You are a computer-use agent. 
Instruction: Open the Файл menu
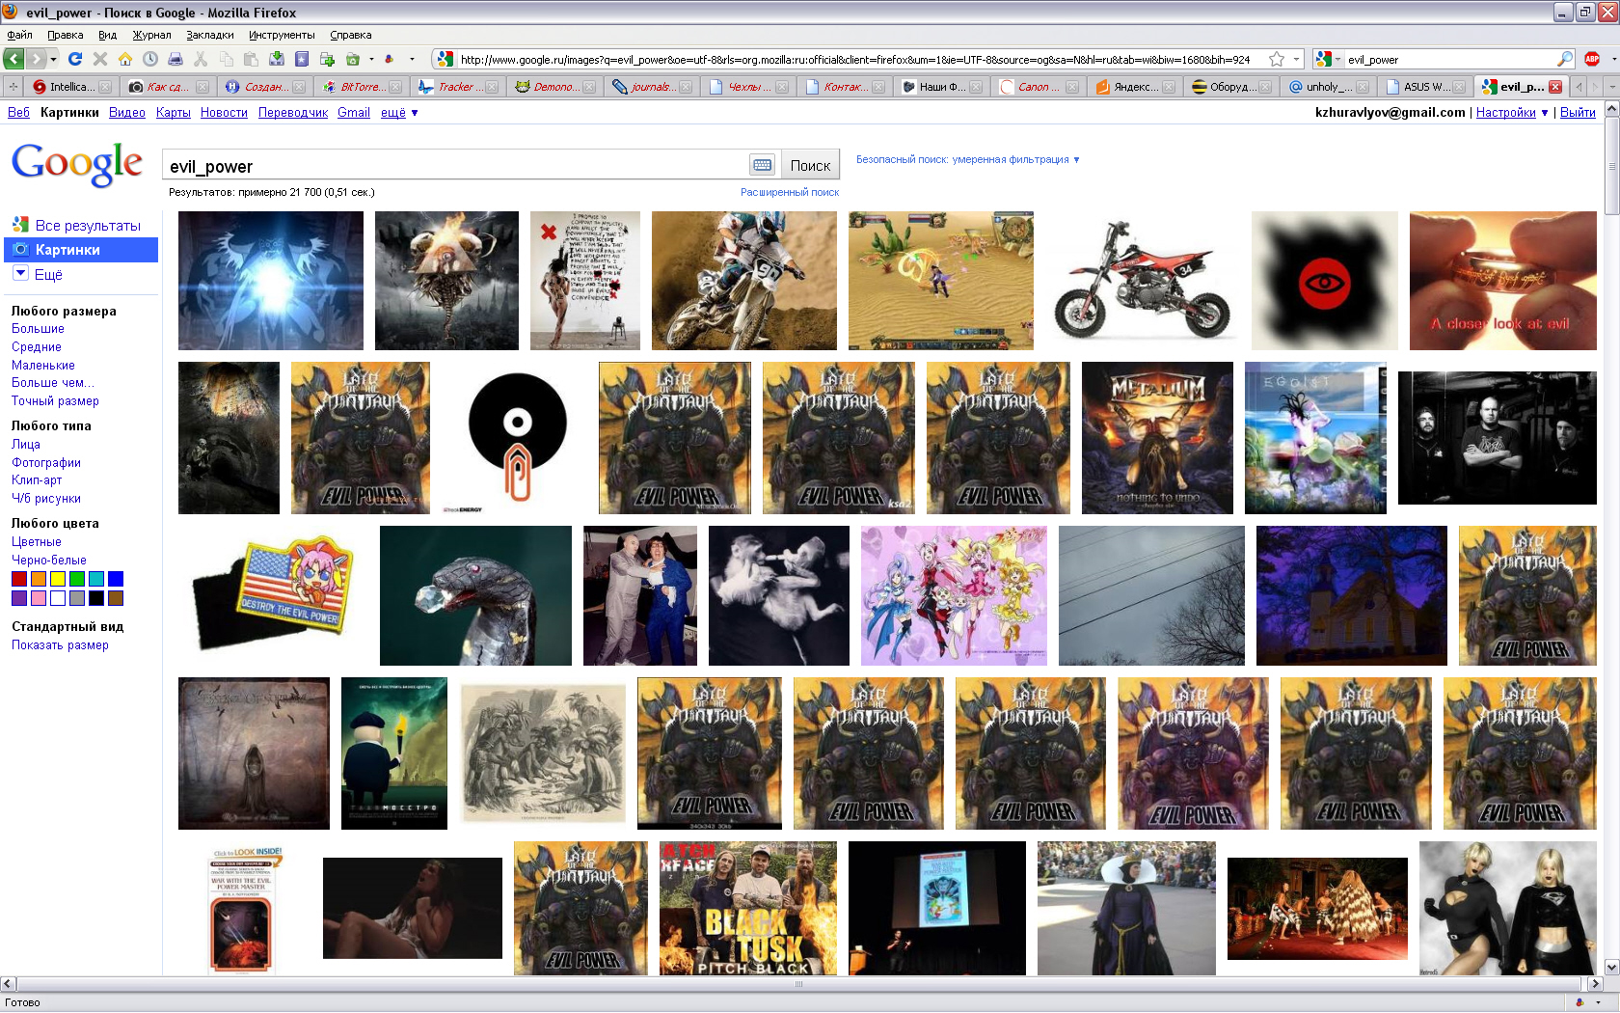19,35
